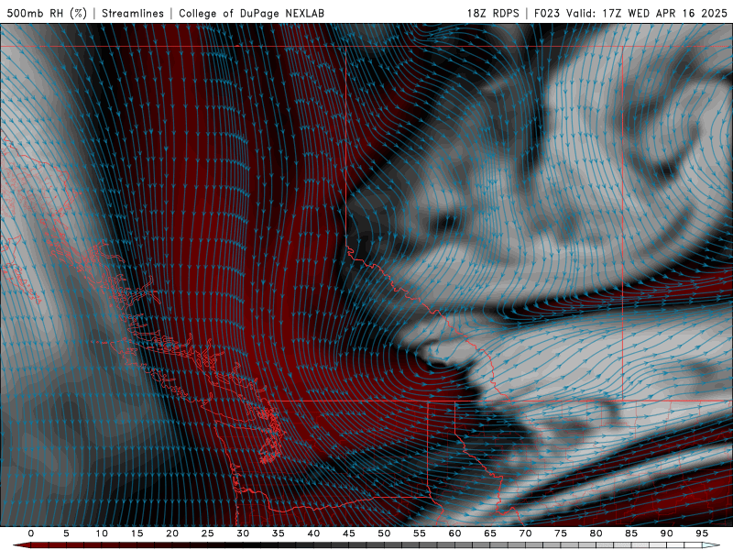Click the '60' value on color scale
Screen dimensions: 733x550
[454, 533]
